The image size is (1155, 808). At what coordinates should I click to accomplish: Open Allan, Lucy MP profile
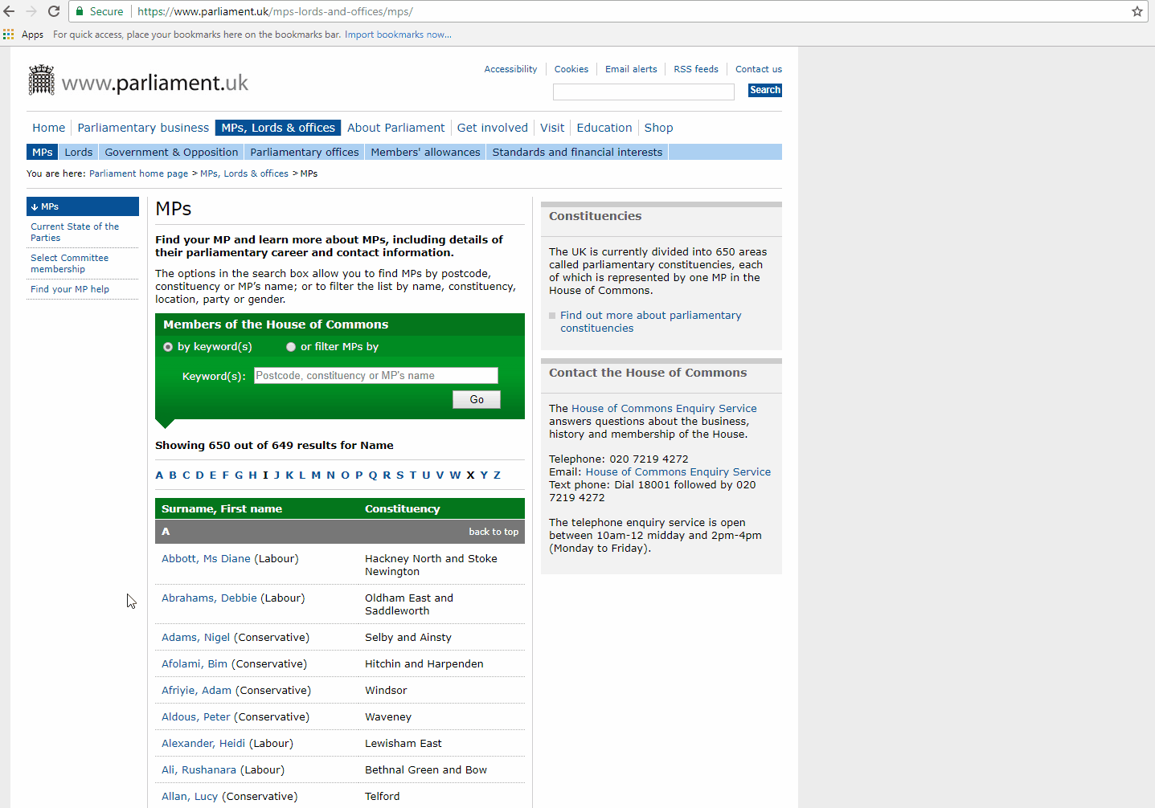click(x=190, y=797)
